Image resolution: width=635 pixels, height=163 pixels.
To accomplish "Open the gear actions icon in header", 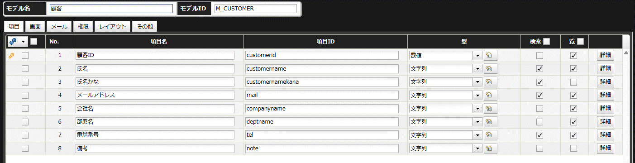I will click(18, 42).
